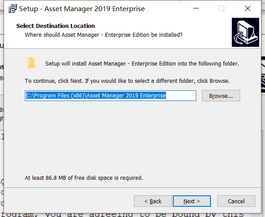Cancel the installation
The image size is (265, 217).
[x=236, y=201]
